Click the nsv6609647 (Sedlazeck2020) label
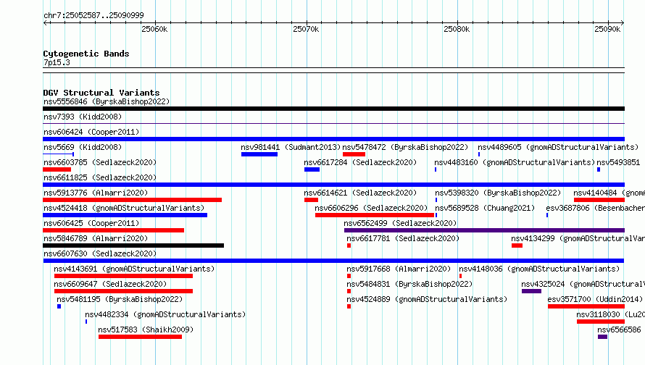Screen dimensions: 645x365 [x=110, y=284]
